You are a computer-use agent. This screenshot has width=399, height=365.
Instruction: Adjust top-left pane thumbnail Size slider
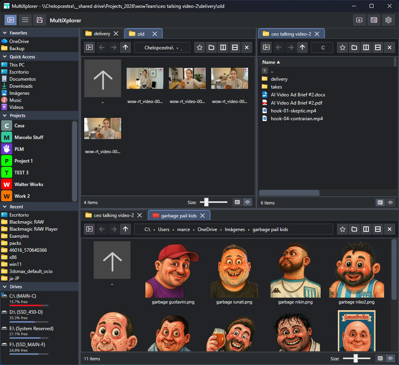[206, 202]
